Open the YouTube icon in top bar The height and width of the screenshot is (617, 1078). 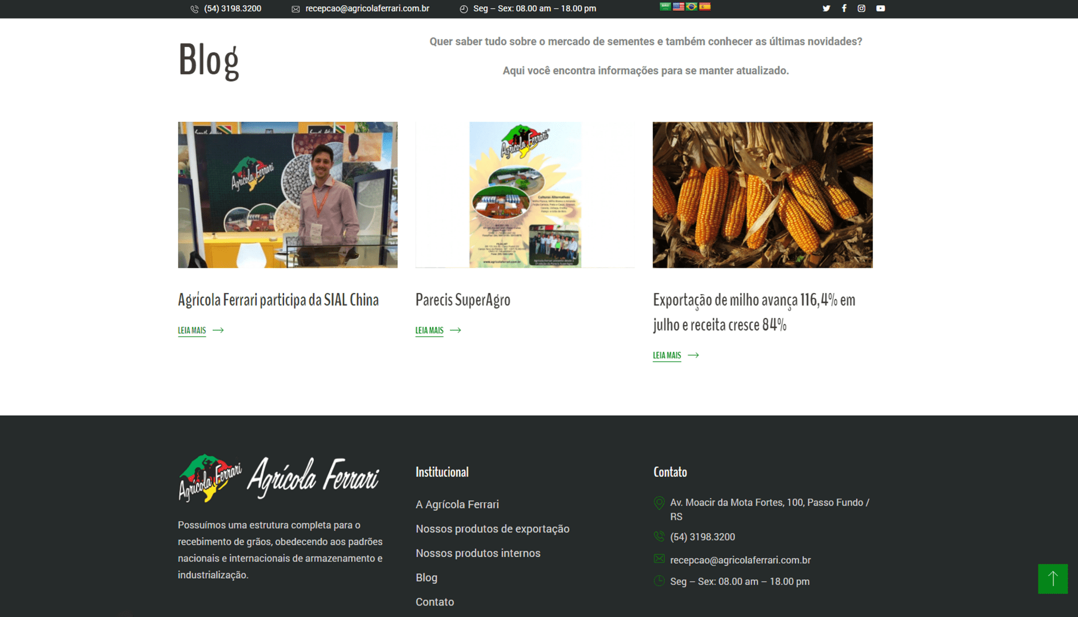880,9
